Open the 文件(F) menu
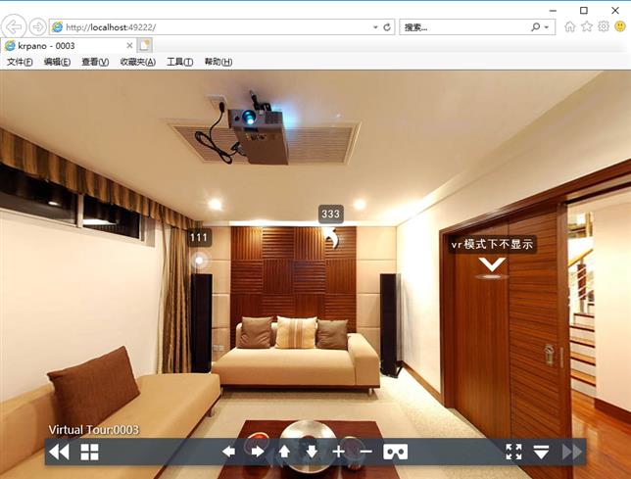Screen dimensions: 631x479 click(x=20, y=62)
